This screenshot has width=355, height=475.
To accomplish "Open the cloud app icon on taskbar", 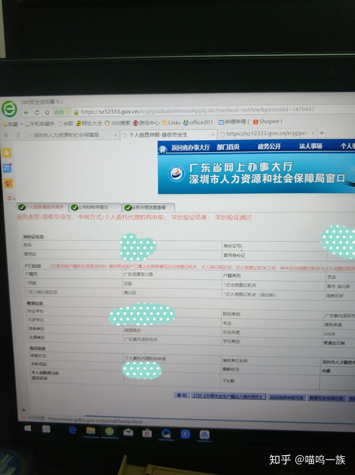I will (x=204, y=435).
